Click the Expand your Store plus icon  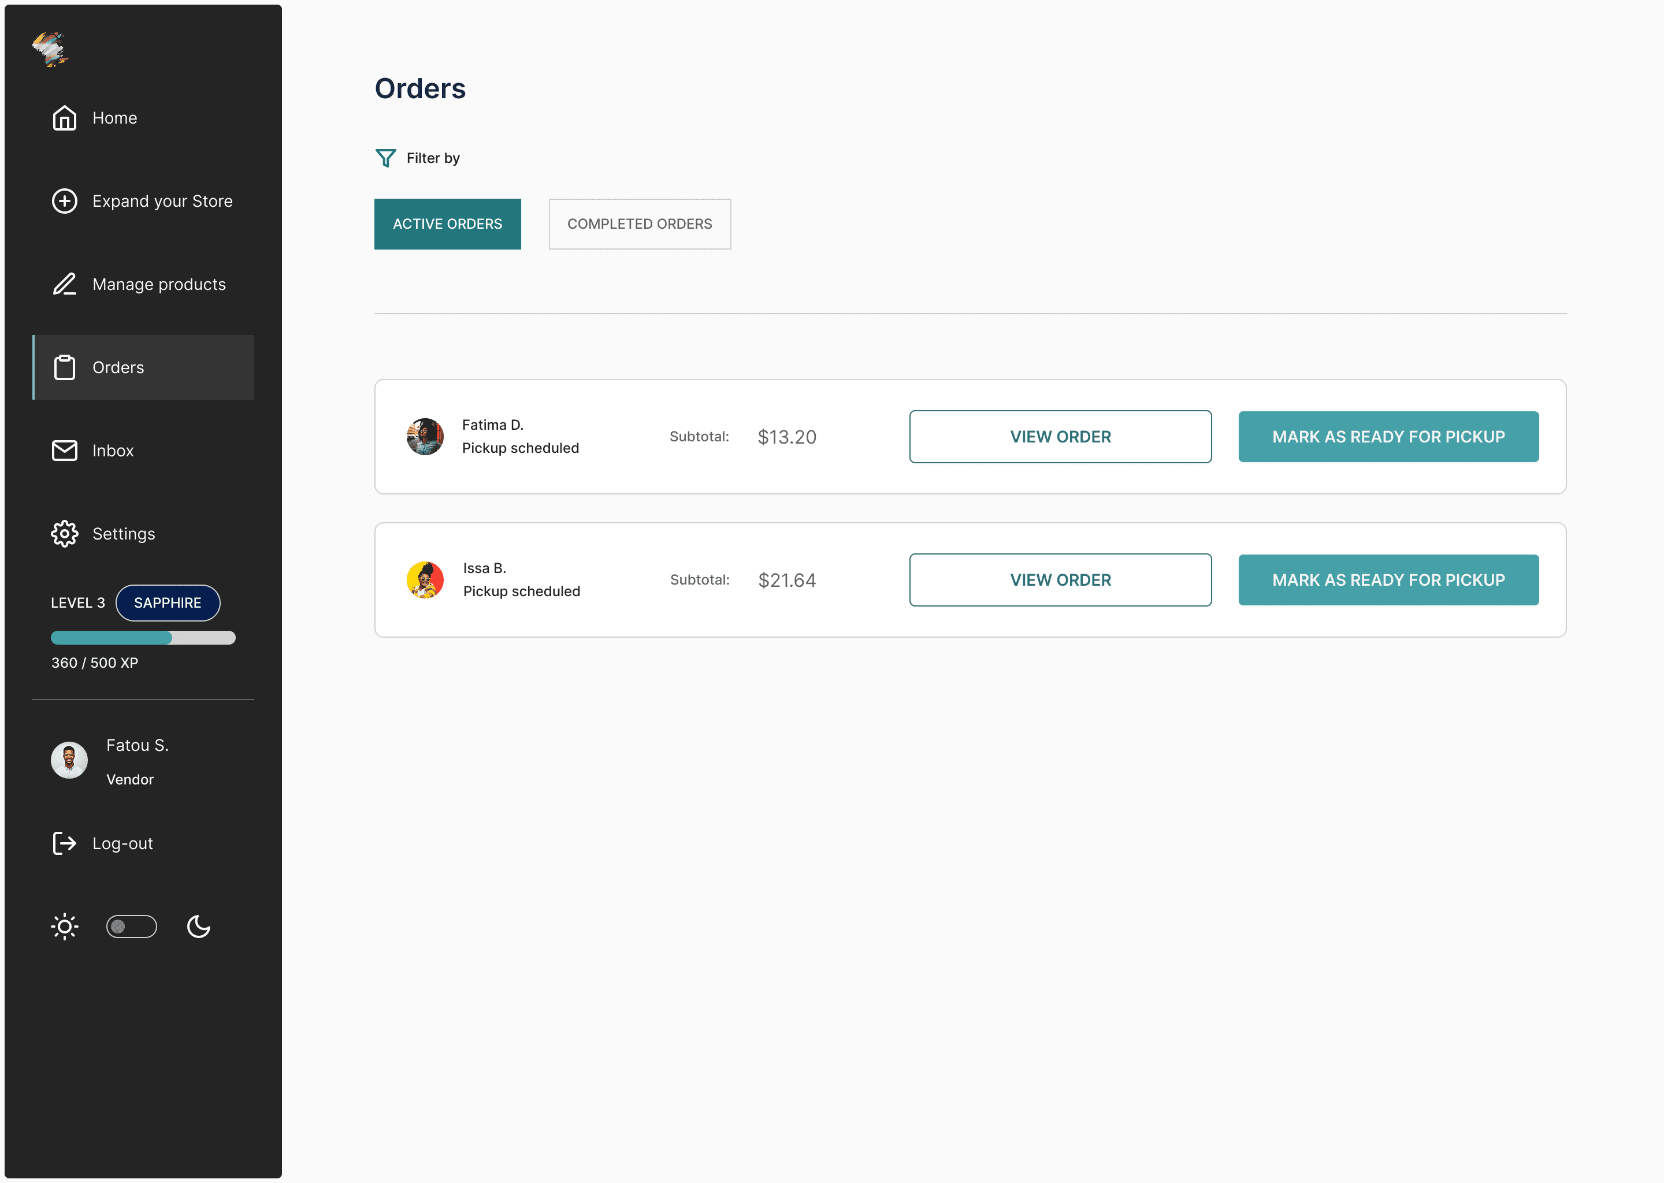coord(64,201)
